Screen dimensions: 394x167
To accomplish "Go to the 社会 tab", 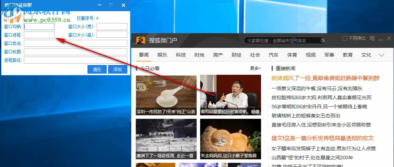I will tap(255, 55).
